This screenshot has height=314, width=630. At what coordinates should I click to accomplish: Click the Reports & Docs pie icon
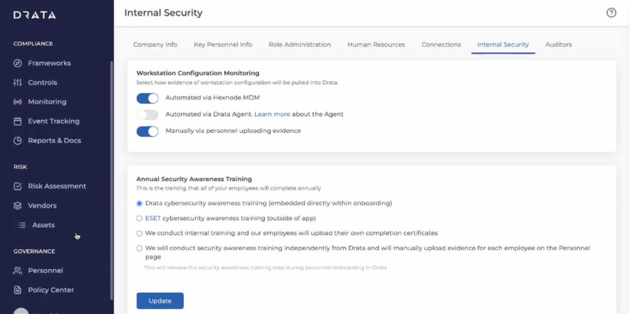coord(18,141)
